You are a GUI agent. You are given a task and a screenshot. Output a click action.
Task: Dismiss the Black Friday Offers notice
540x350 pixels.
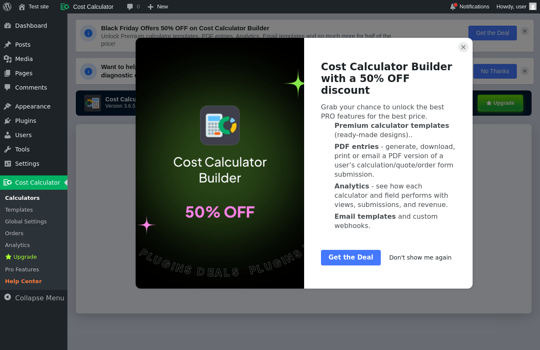pos(524,31)
